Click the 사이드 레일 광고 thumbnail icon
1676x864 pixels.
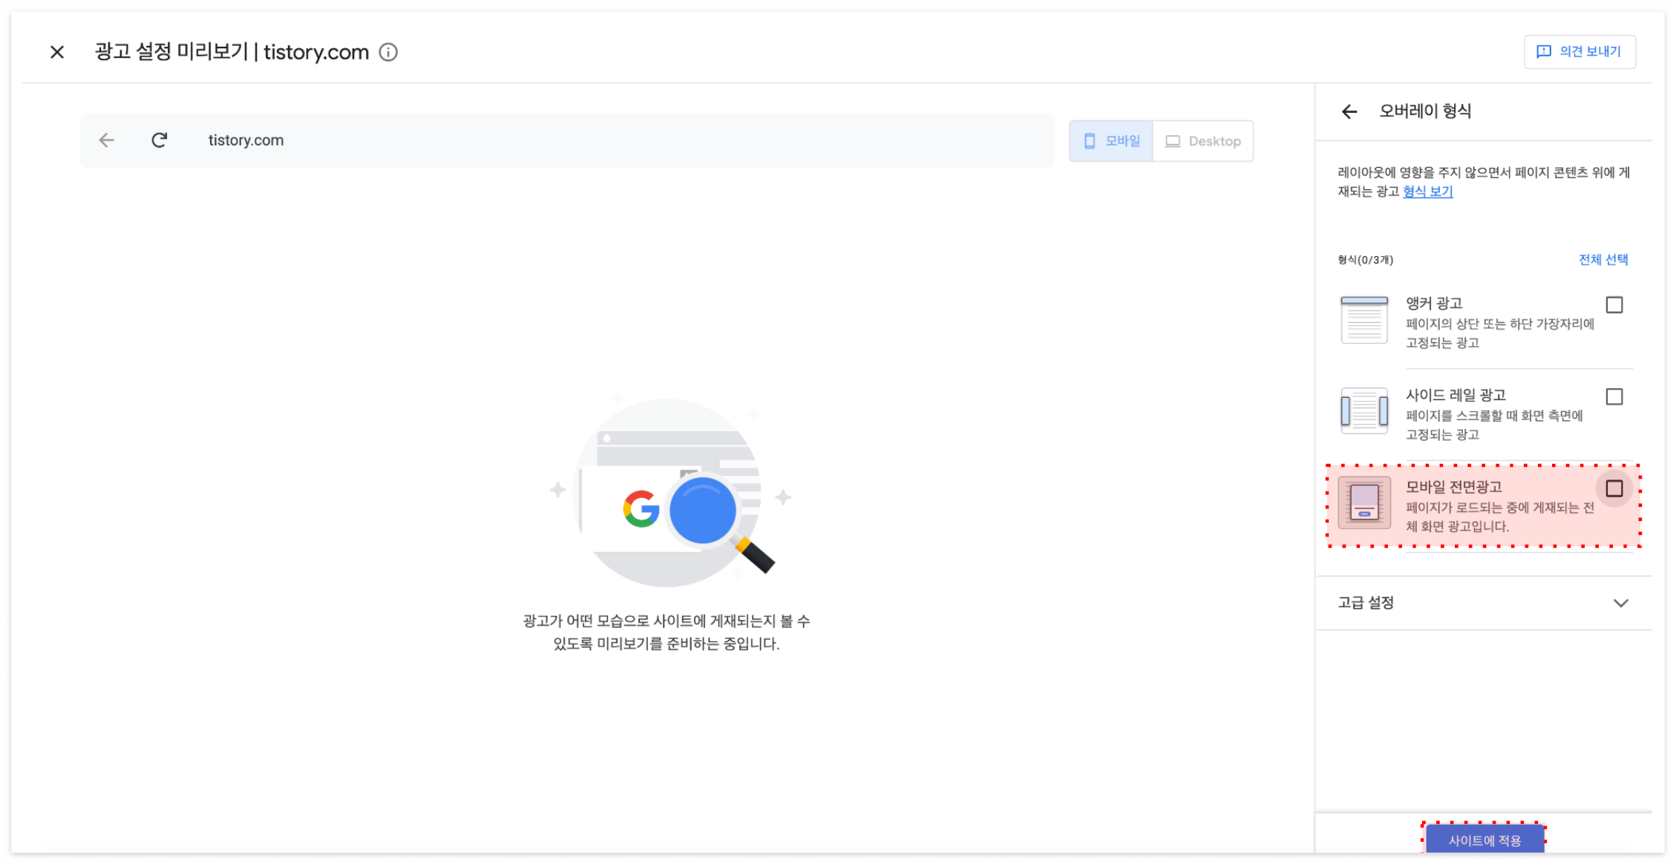[1364, 411]
